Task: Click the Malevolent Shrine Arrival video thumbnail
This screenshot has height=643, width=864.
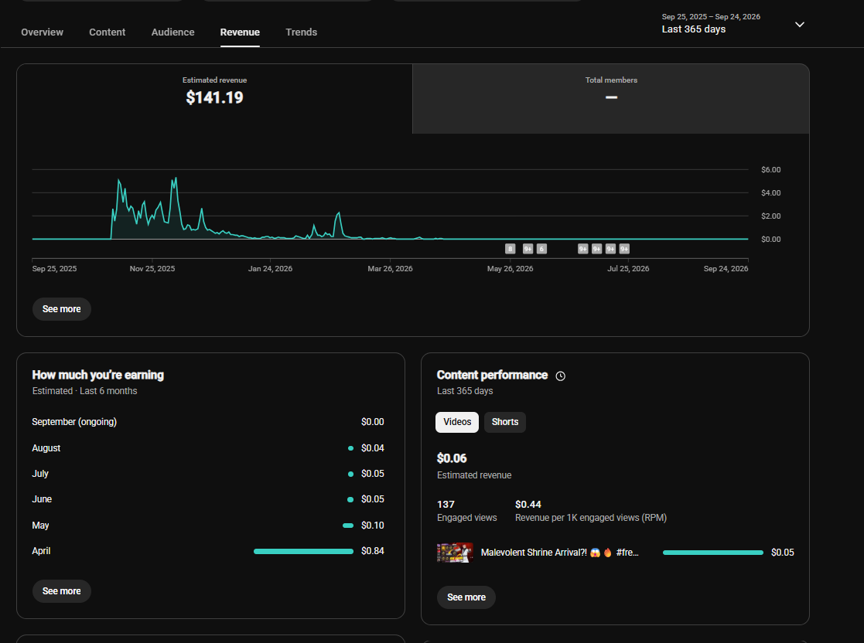Action: (455, 553)
